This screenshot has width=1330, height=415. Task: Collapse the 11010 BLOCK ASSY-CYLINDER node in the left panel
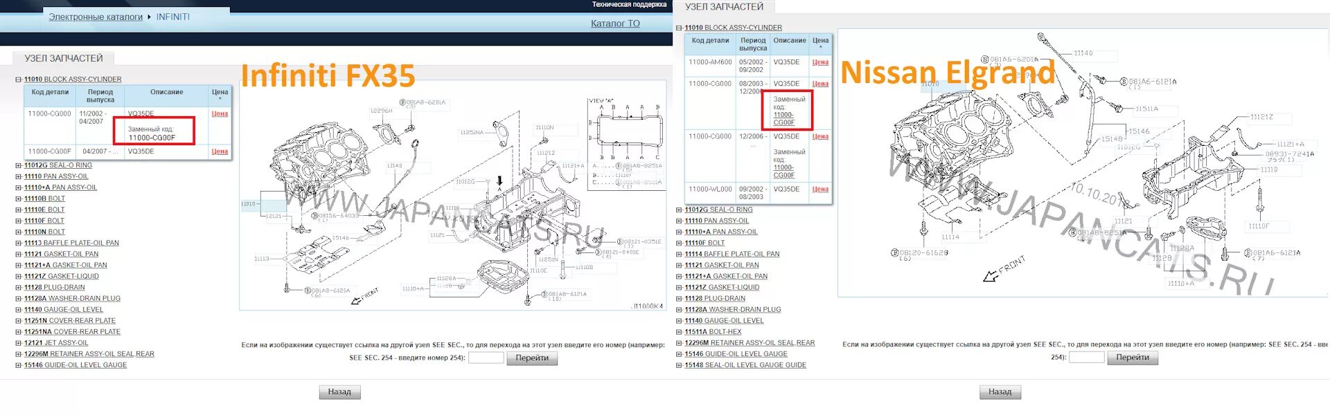click(x=19, y=80)
